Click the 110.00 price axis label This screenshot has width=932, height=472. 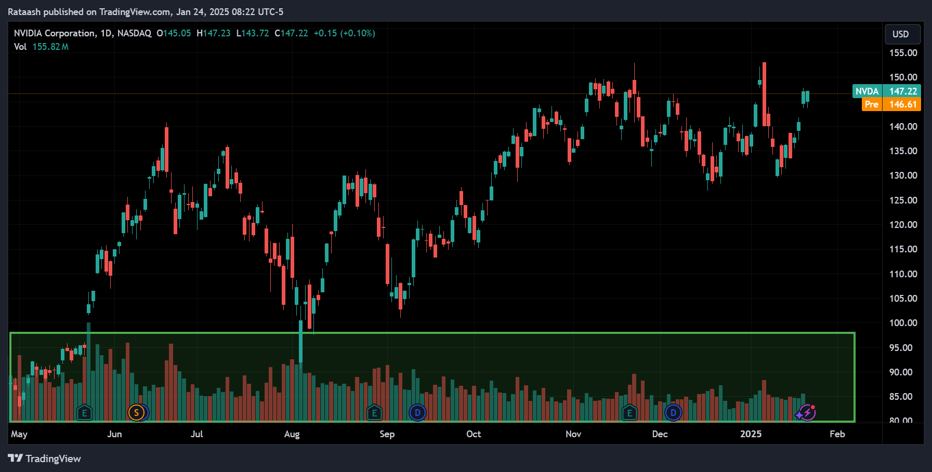903,274
